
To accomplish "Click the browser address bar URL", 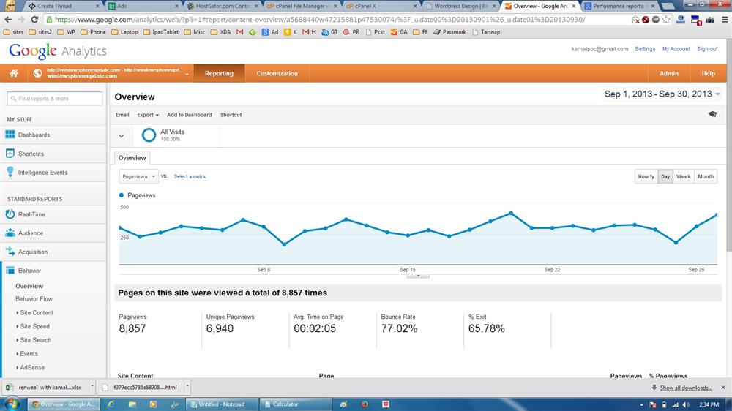I will point(320,20).
